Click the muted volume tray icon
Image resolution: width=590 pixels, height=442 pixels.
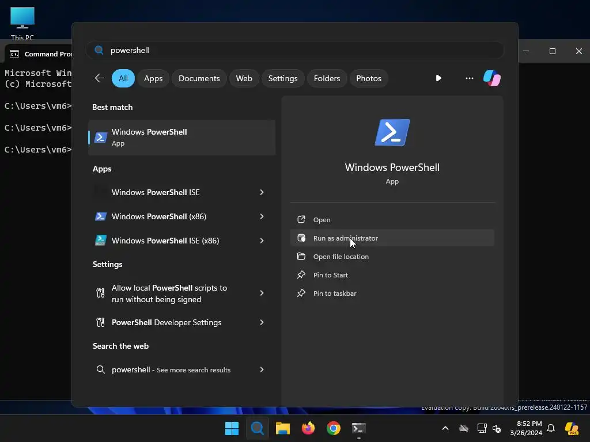click(x=497, y=428)
